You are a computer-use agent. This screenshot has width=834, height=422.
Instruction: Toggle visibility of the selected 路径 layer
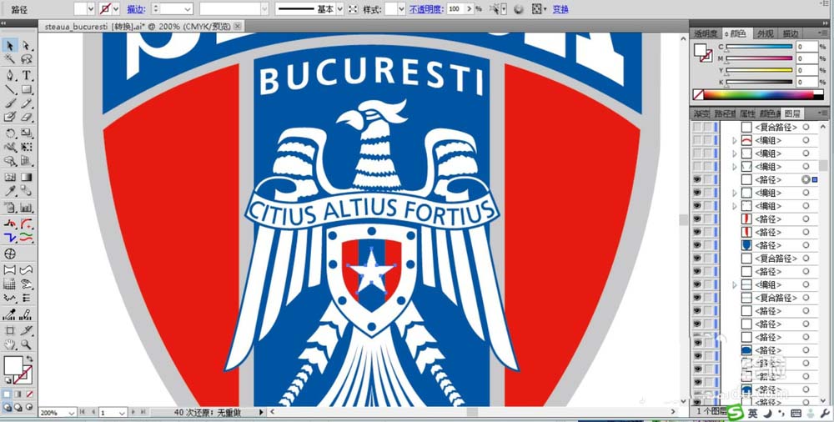pyautogui.click(x=696, y=180)
